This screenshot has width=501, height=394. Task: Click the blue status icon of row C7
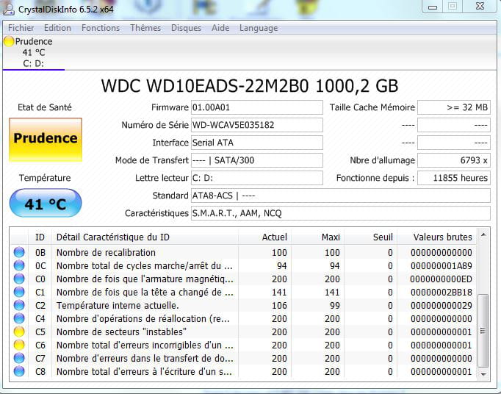coord(19,358)
